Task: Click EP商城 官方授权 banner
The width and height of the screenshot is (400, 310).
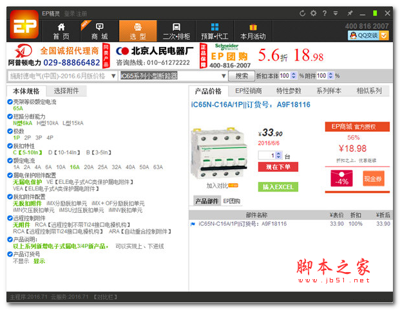Action: pos(357,127)
